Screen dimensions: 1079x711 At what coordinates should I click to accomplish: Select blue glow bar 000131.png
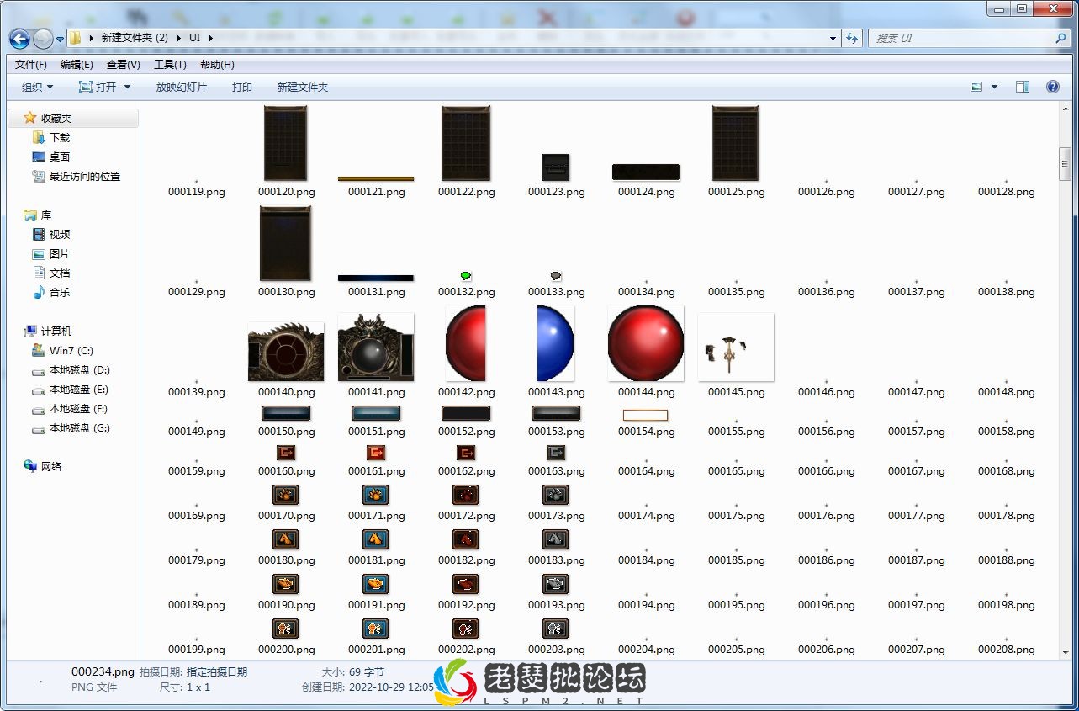click(x=376, y=278)
